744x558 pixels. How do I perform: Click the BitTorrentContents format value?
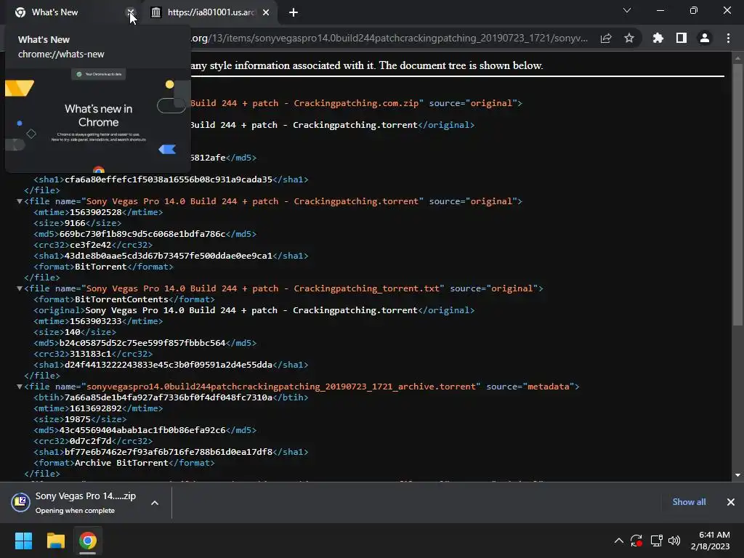tap(121, 299)
